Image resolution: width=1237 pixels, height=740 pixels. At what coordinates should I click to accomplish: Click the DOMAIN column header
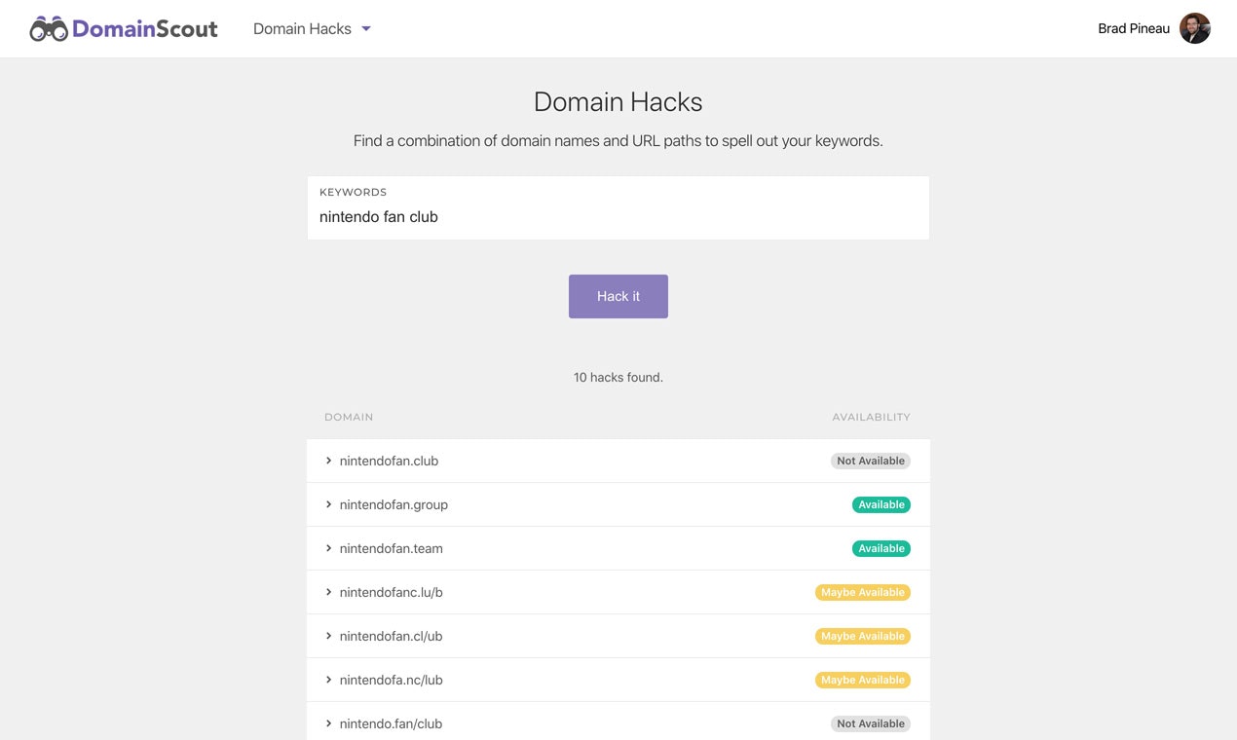point(349,417)
